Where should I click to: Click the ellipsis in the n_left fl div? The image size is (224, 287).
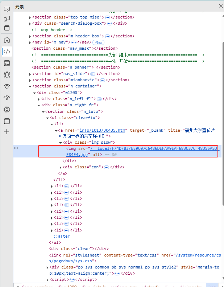tap(99, 99)
